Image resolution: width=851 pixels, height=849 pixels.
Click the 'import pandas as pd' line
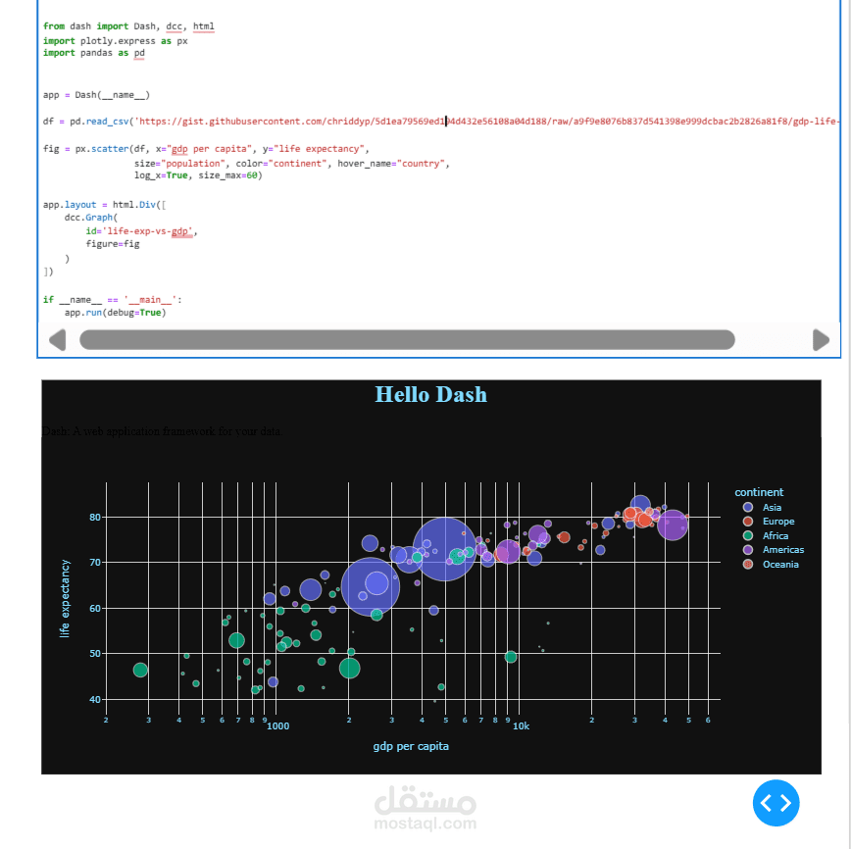[94, 53]
